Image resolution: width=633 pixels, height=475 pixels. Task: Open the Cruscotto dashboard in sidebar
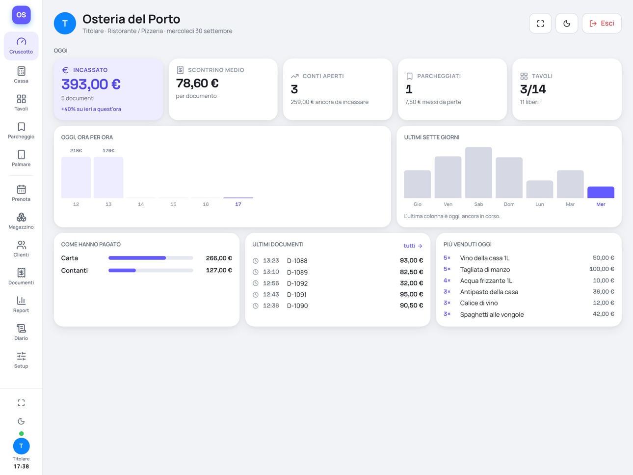tap(21, 46)
